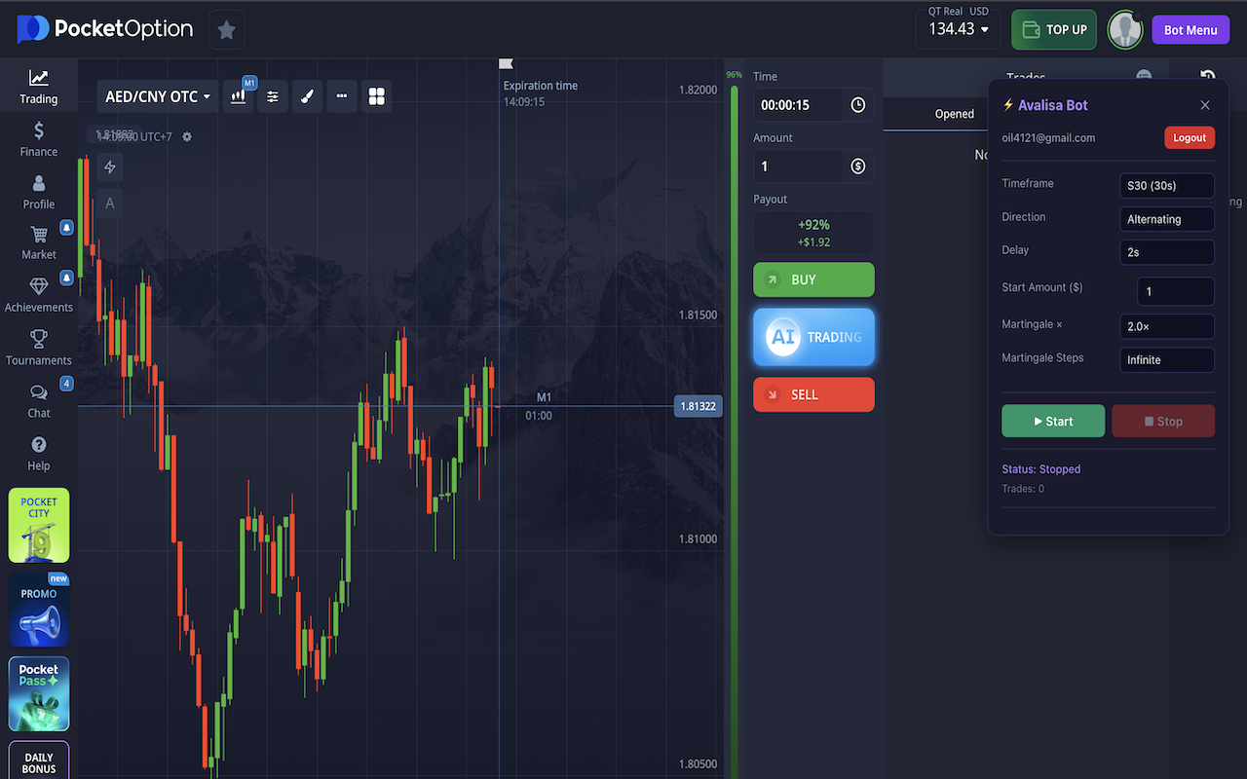This screenshot has width=1247, height=779.
Task: Open Timeframe S30 (30s) dropdown
Action: click(1166, 186)
